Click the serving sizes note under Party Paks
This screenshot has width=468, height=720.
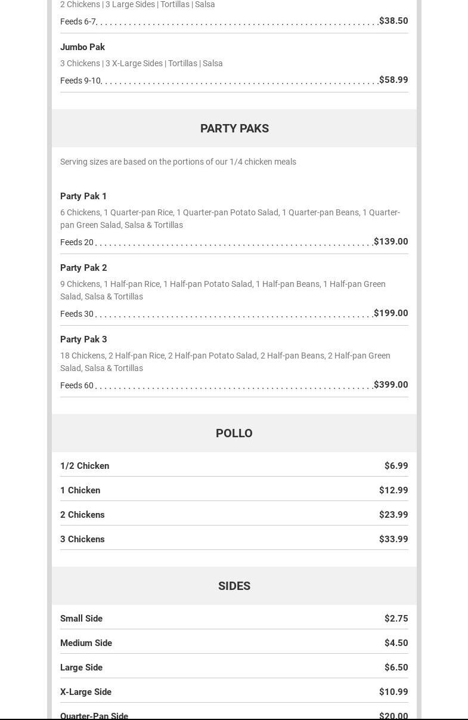[x=178, y=162]
